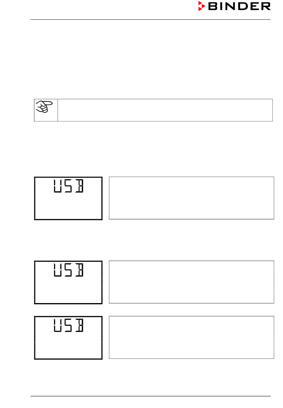Screen dimensions: 283x408
Task: Click the header divider line under the BINDER logo
Action: (150, 20)
